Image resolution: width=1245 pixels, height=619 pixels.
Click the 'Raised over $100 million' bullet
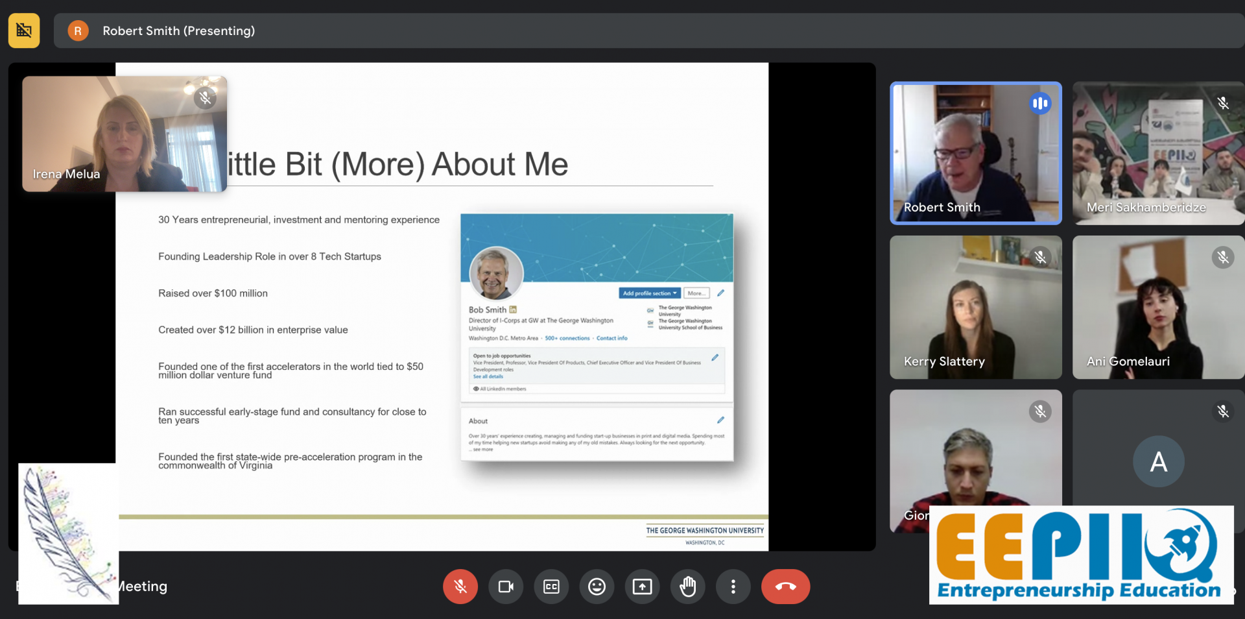click(x=213, y=293)
